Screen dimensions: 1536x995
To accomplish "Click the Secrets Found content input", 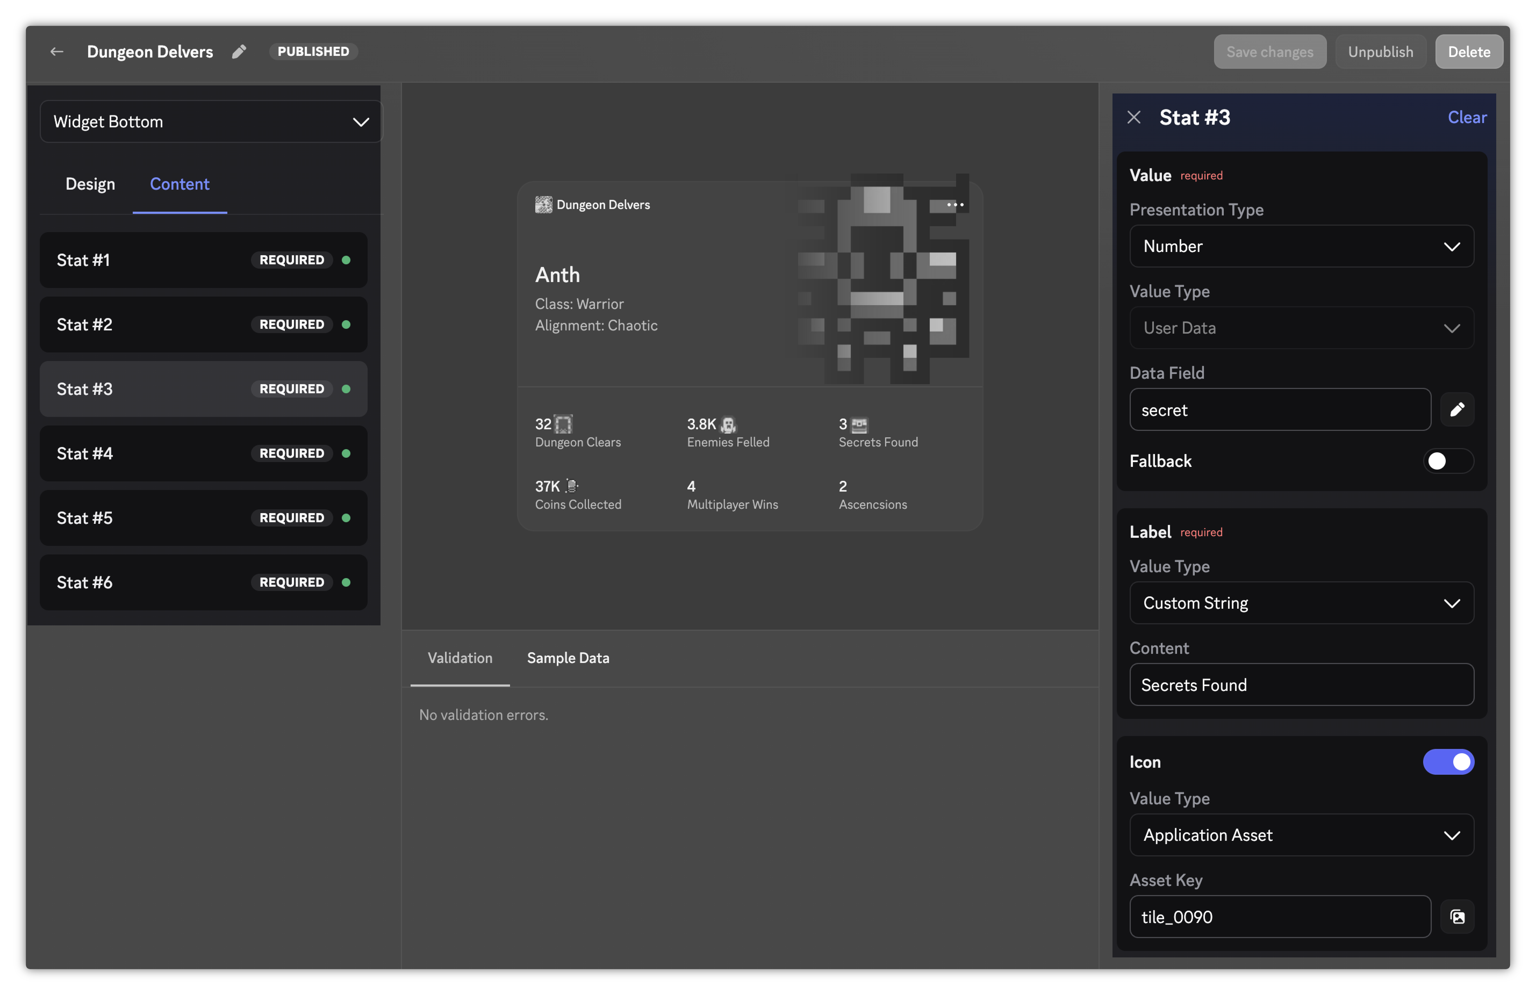I will tap(1301, 685).
